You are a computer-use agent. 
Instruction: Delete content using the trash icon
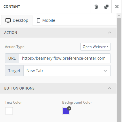click(x=96, y=7)
